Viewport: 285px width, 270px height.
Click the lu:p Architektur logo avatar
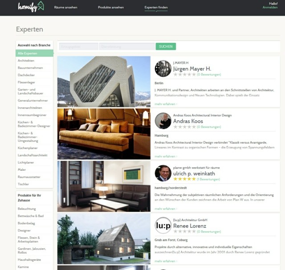click(163, 226)
